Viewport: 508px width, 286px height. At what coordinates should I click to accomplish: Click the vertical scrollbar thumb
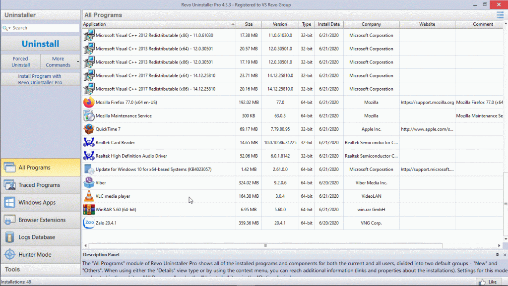[x=506, y=204]
